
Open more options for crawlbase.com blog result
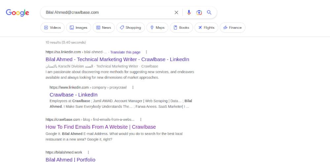[x=141, y=119]
